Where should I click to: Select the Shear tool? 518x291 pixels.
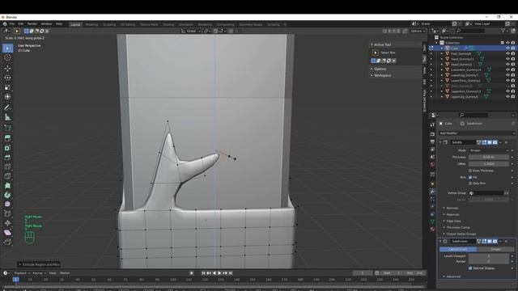7,233
